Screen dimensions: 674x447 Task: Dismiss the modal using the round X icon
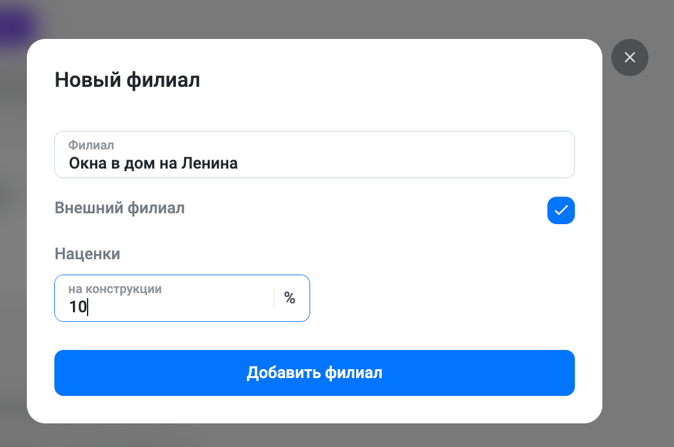coord(630,57)
